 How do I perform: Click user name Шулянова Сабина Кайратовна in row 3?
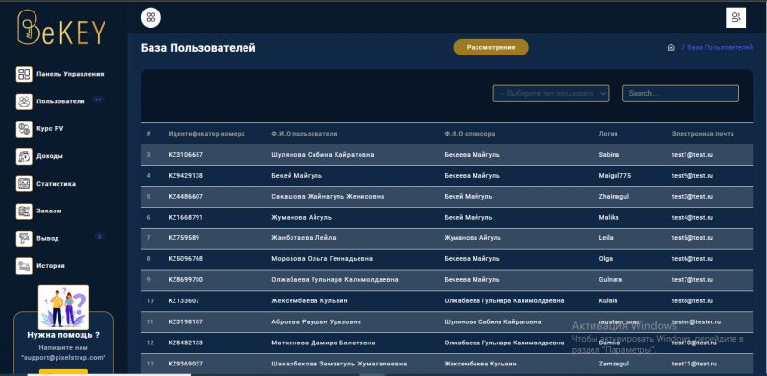pos(323,155)
